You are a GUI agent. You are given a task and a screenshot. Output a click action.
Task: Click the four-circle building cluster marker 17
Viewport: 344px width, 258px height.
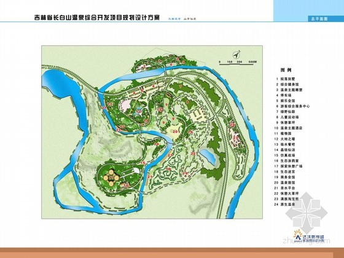click(x=111, y=178)
